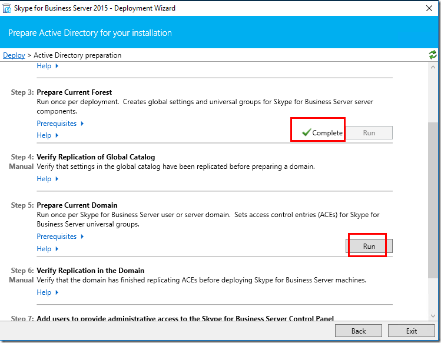Click the Skype for Business wizard title icon
The width and height of the screenshot is (441, 343).
[x=6, y=8]
